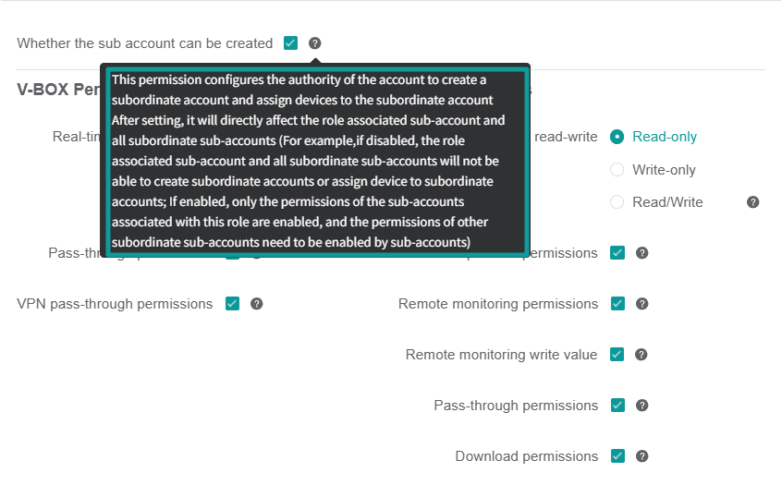Toggle checkbox directly above Remote monitoring permissions
This screenshot has height=485, width=782.
617,253
